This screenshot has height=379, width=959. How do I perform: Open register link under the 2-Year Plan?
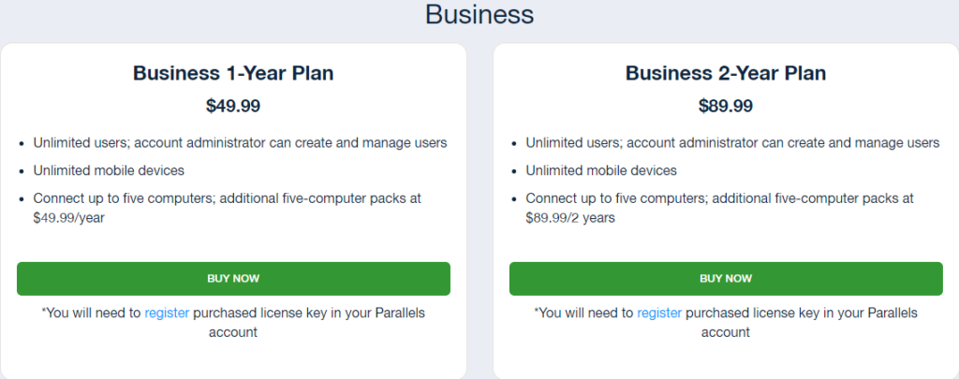(659, 313)
